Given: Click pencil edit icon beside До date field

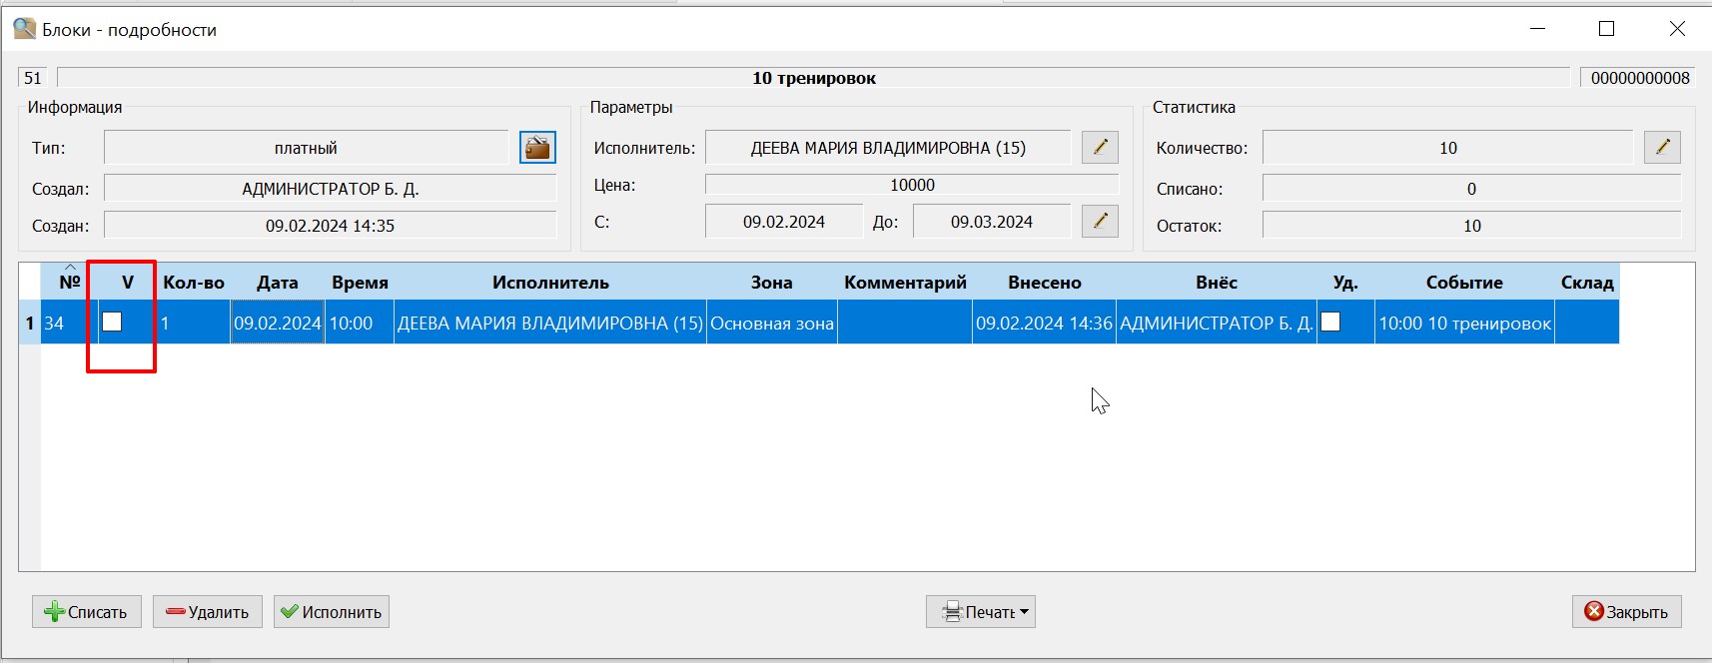Looking at the screenshot, I should (1100, 221).
